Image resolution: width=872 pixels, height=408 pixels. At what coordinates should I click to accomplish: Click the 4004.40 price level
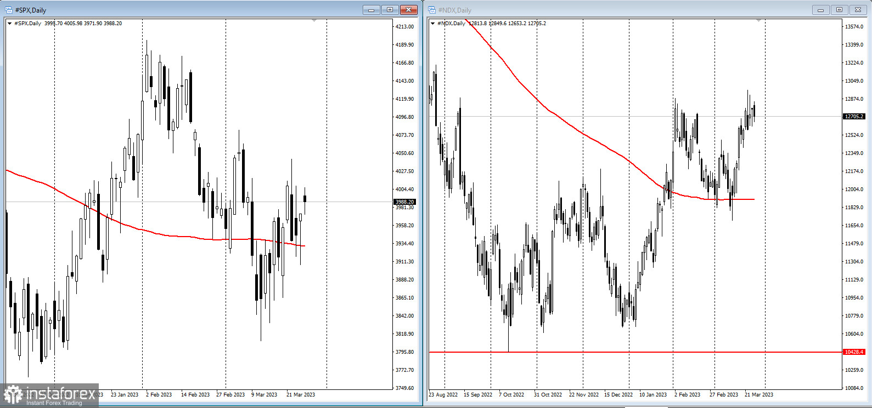click(x=404, y=189)
